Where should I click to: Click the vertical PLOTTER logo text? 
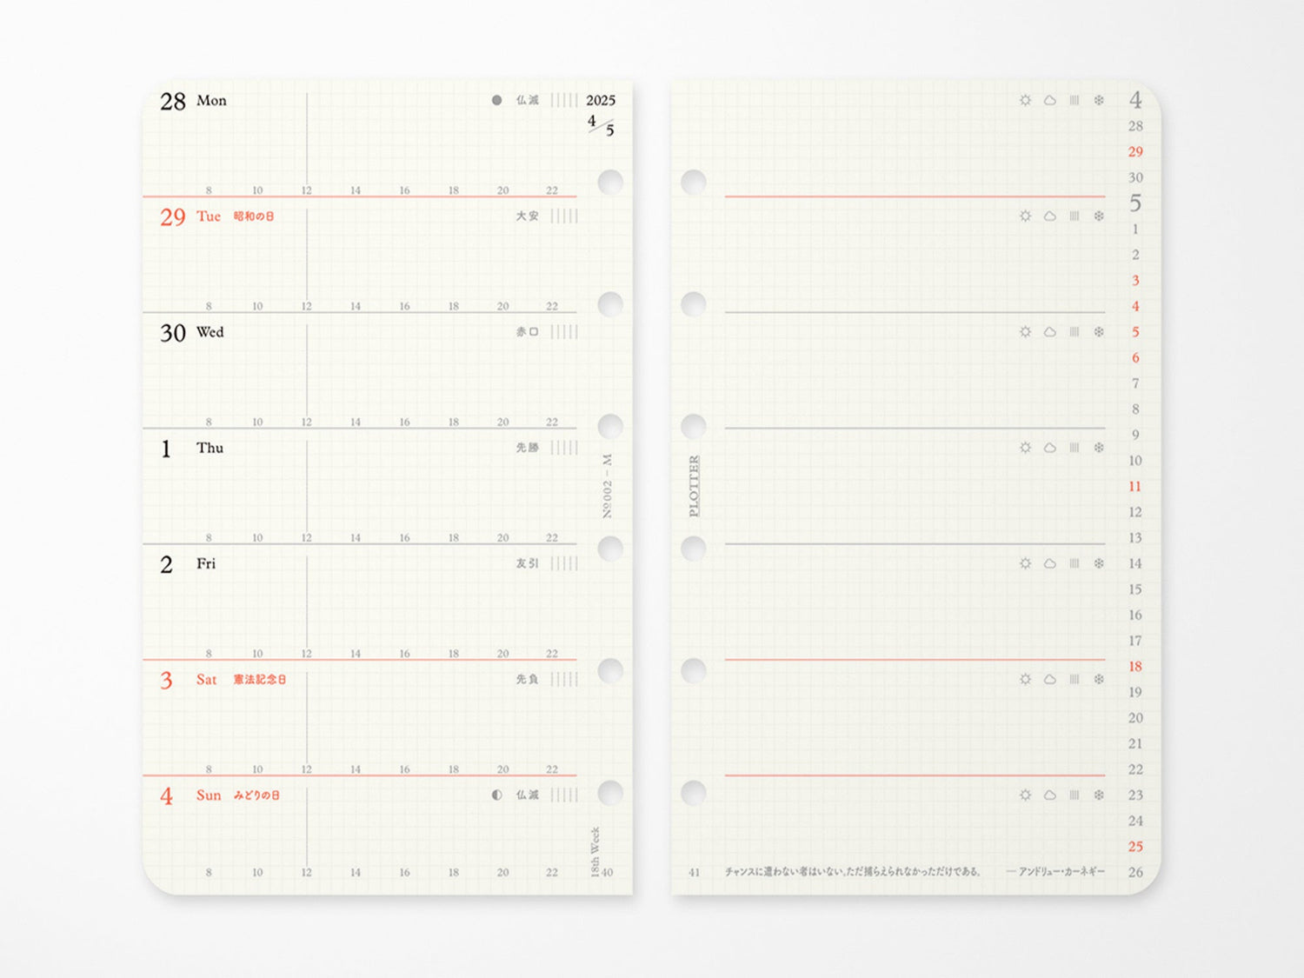694,486
